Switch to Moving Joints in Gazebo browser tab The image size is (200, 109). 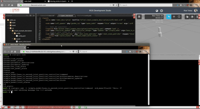(x=58, y=1)
